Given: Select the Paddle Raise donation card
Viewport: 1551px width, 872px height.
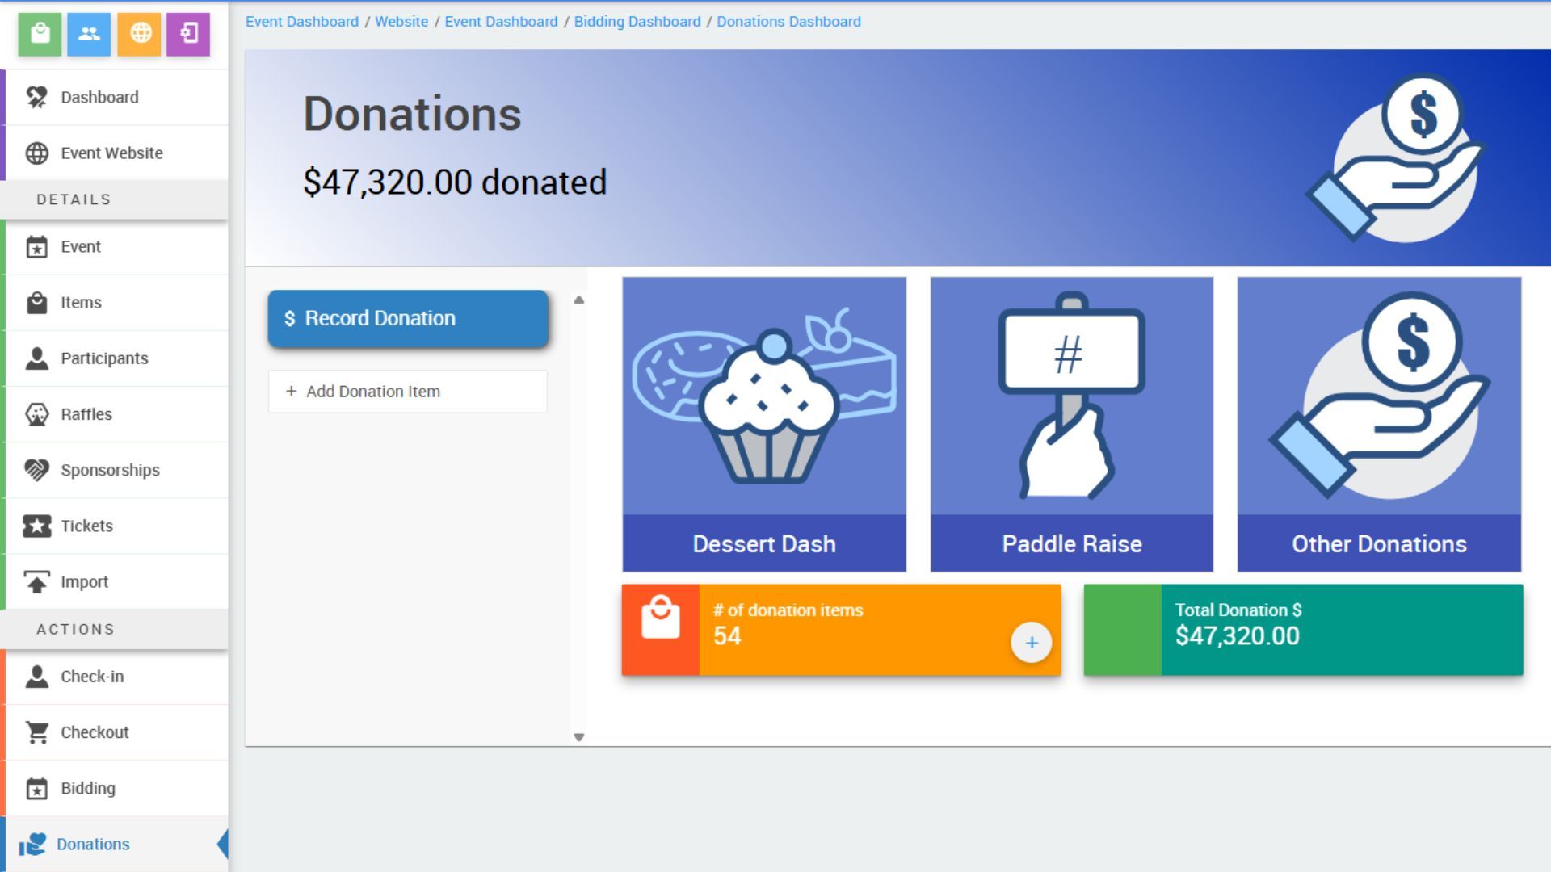Looking at the screenshot, I should [x=1071, y=420].
